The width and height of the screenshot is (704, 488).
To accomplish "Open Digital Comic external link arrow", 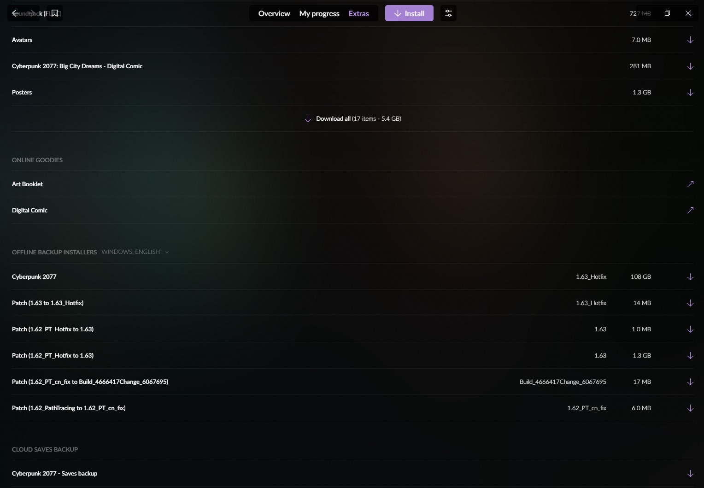I will click(690, 210).
